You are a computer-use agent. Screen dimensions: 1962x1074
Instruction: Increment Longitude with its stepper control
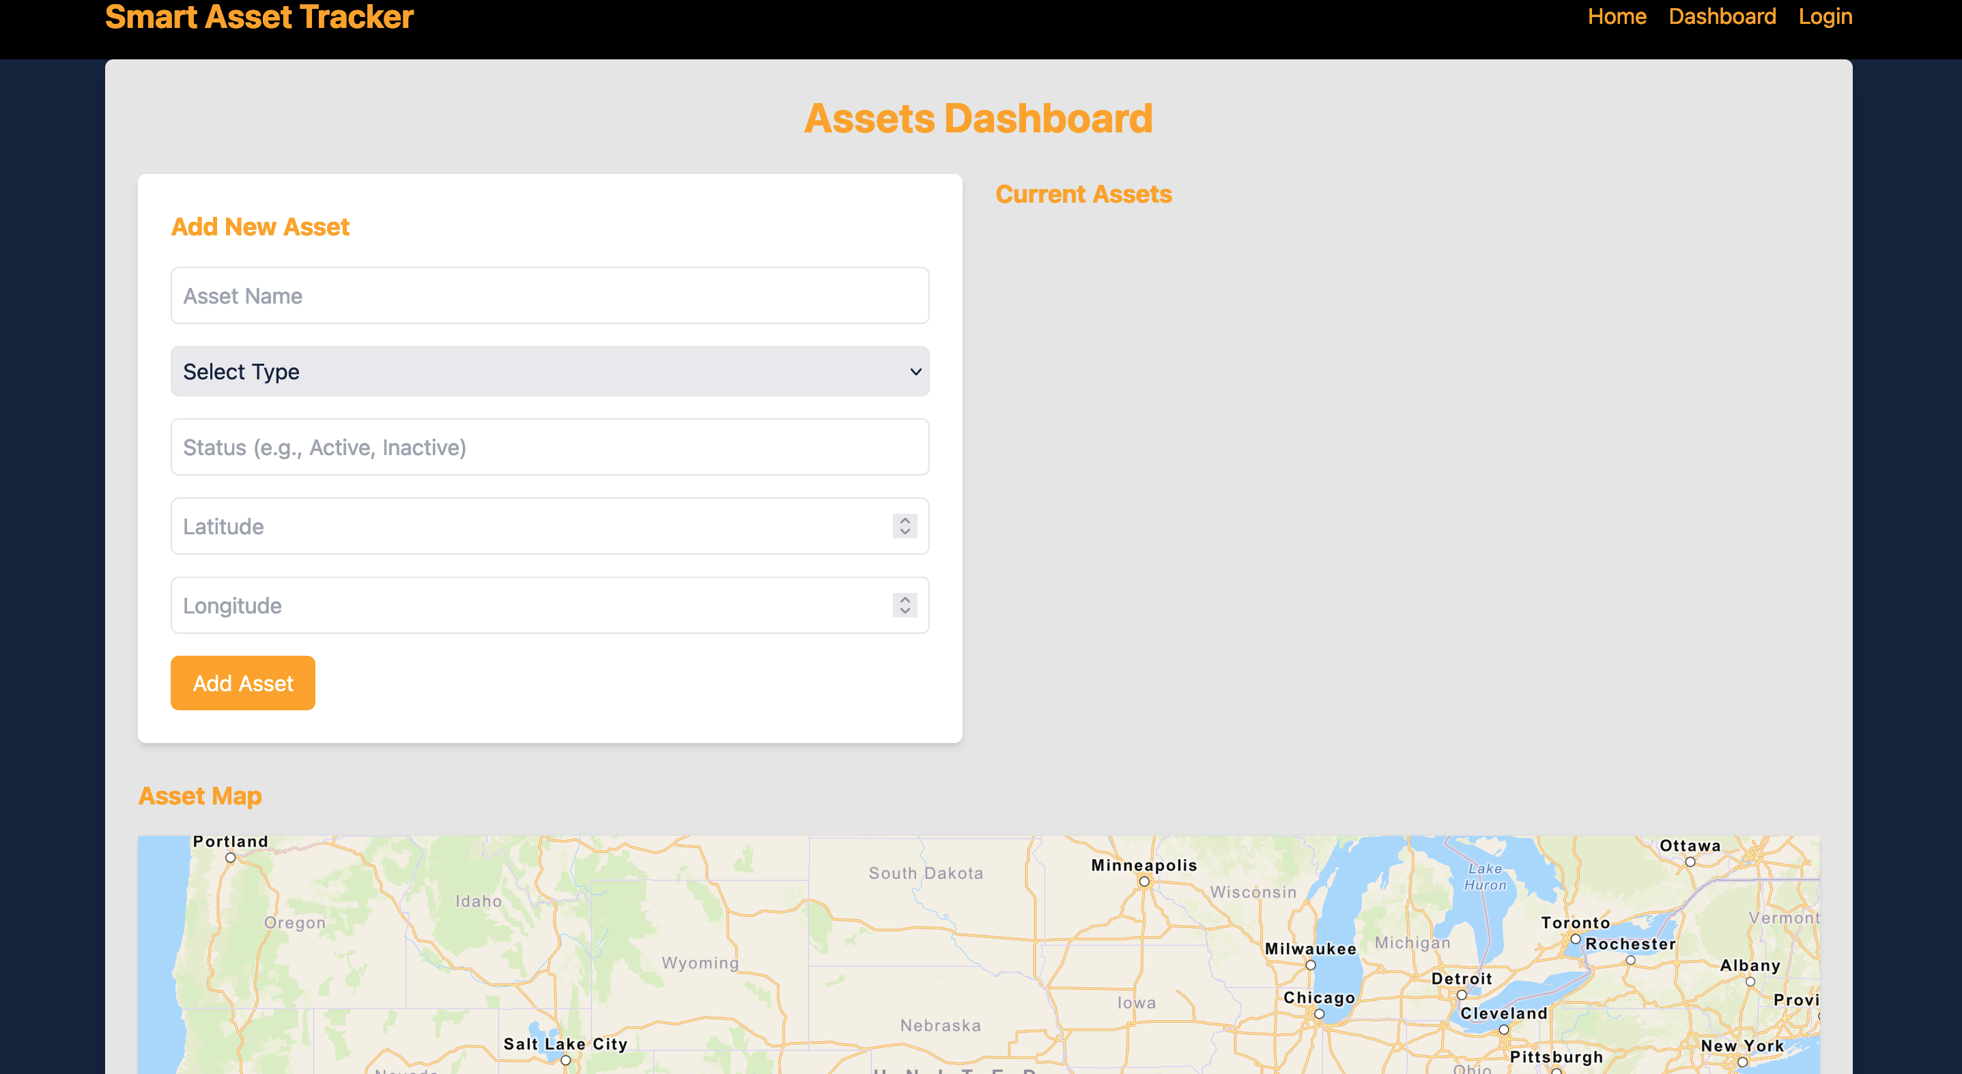coord(904,600)
